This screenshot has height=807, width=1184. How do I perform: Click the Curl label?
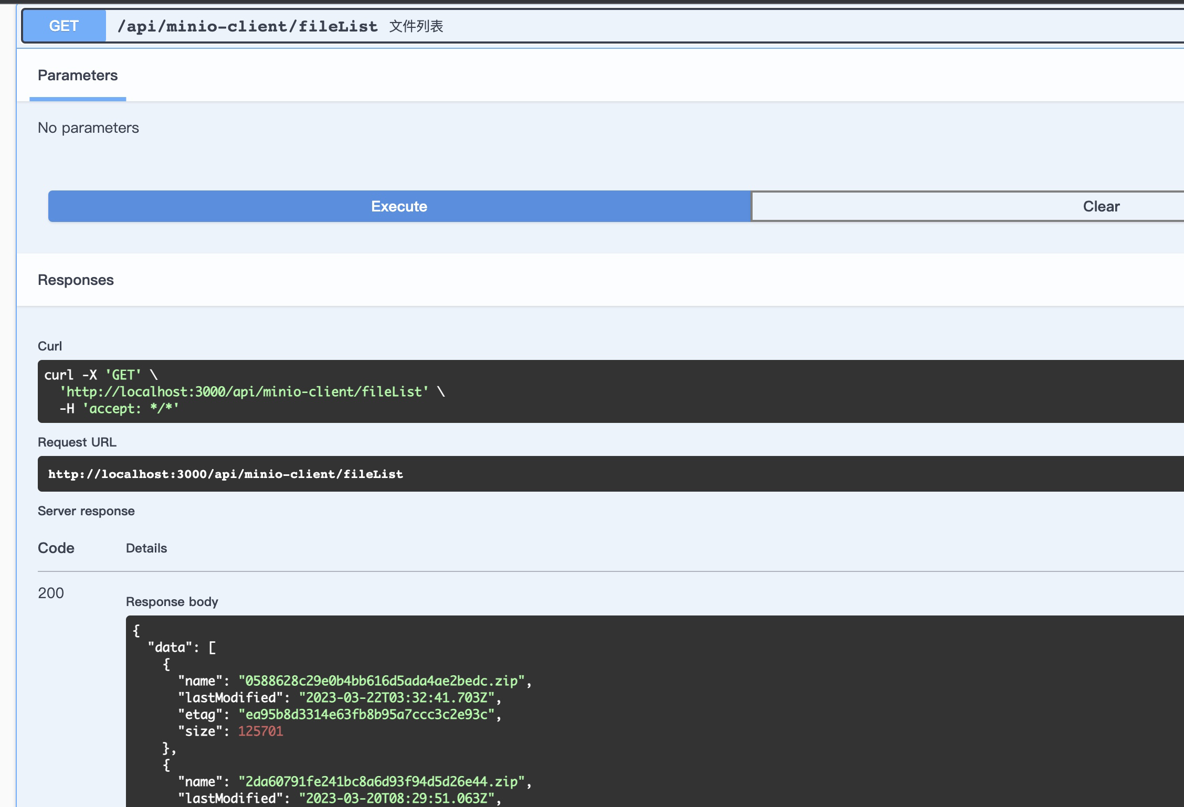point(50,346)
